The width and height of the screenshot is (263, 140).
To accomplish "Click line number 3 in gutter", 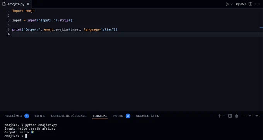I will (9, 20).
